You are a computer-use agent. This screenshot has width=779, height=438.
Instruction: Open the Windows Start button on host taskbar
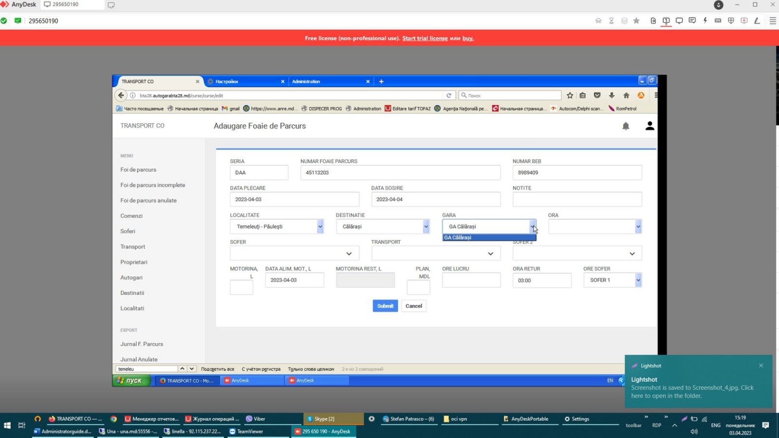coord(7,425)
